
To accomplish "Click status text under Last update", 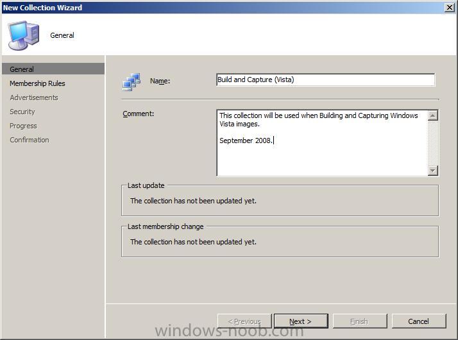I will tap(193, 201).
